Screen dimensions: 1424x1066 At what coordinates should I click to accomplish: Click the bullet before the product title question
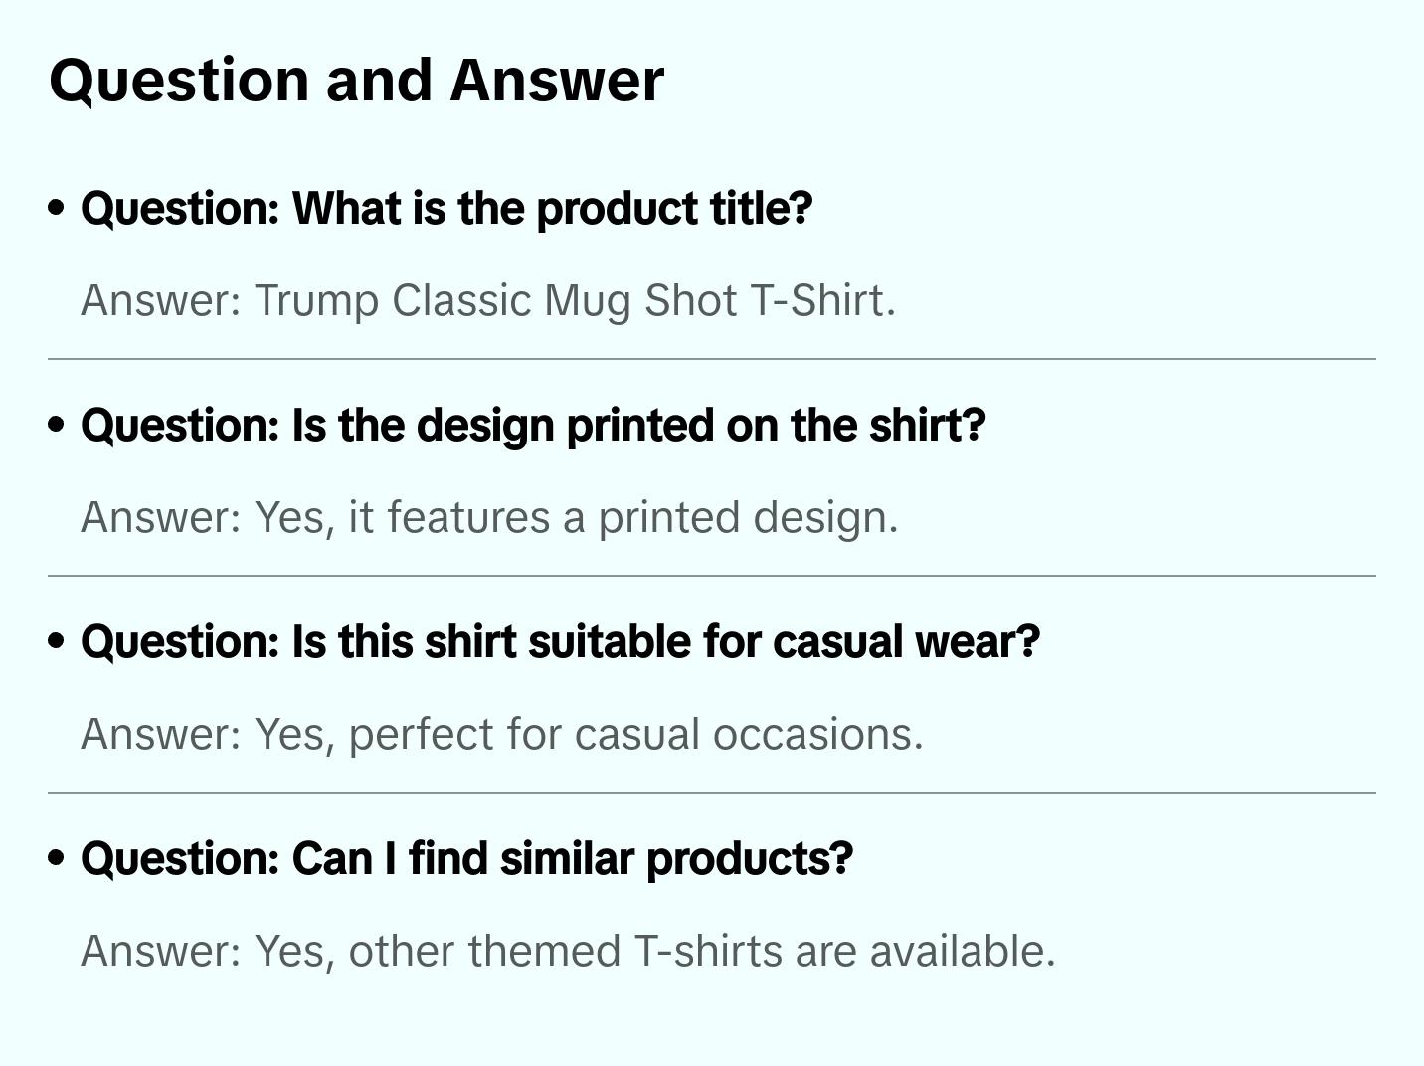click(x=57, y=208)
